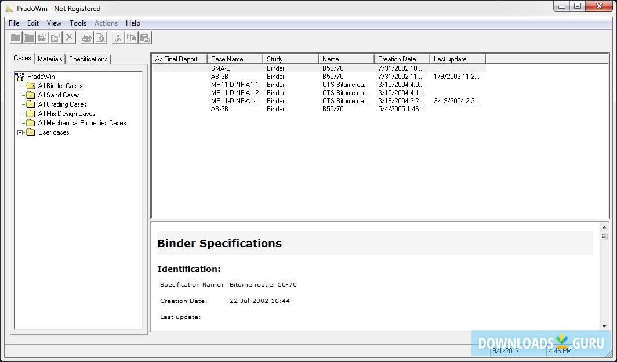This screenshot has height=362, width=617.
Task: Click the 1/9/2003 last update cell
Action: click(456, 77)
